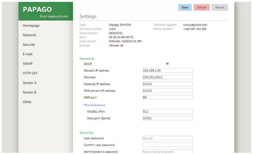The width and height of the screenshot is (254, 154).
Task: Open the Security sidebar item
Action: click(x=29, y=45)
